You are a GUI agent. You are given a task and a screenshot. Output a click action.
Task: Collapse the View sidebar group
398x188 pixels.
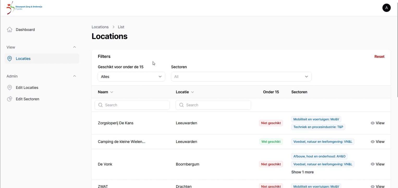(x=75, y=47)
